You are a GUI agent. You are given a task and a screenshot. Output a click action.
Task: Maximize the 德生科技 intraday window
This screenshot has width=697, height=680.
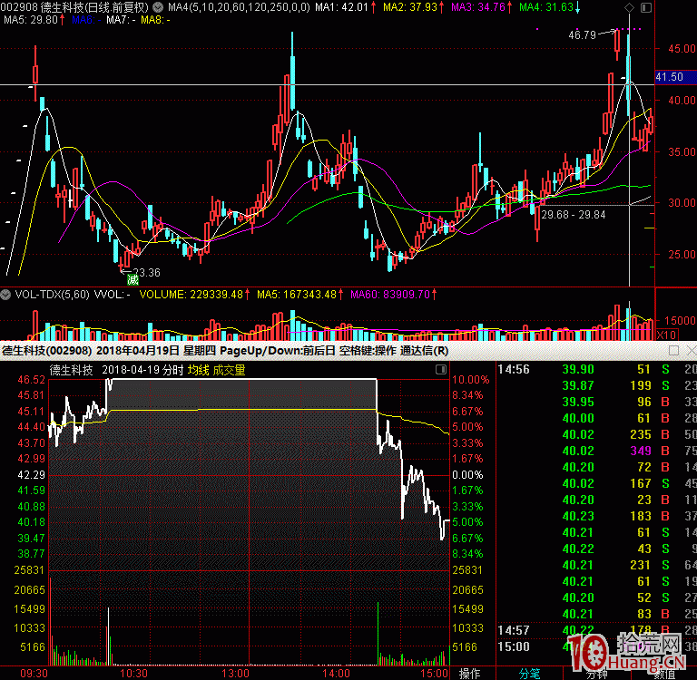(x=674, y=351)
